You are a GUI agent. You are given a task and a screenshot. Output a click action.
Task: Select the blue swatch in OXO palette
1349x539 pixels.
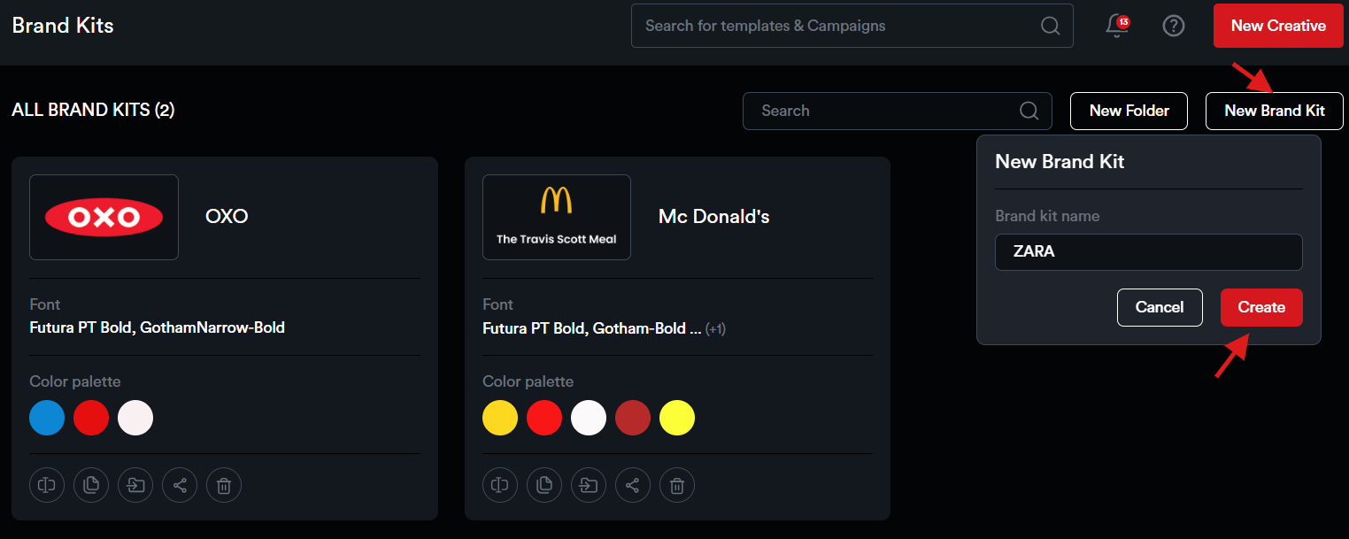coord(47,418)
